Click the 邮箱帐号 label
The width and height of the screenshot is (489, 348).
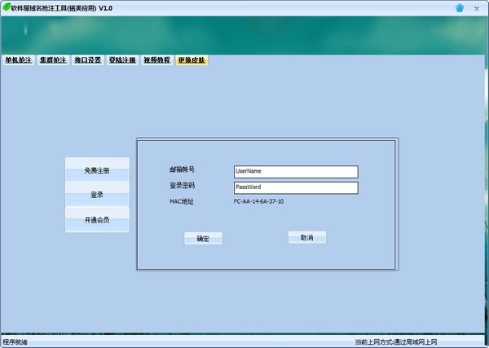[182, 170]
